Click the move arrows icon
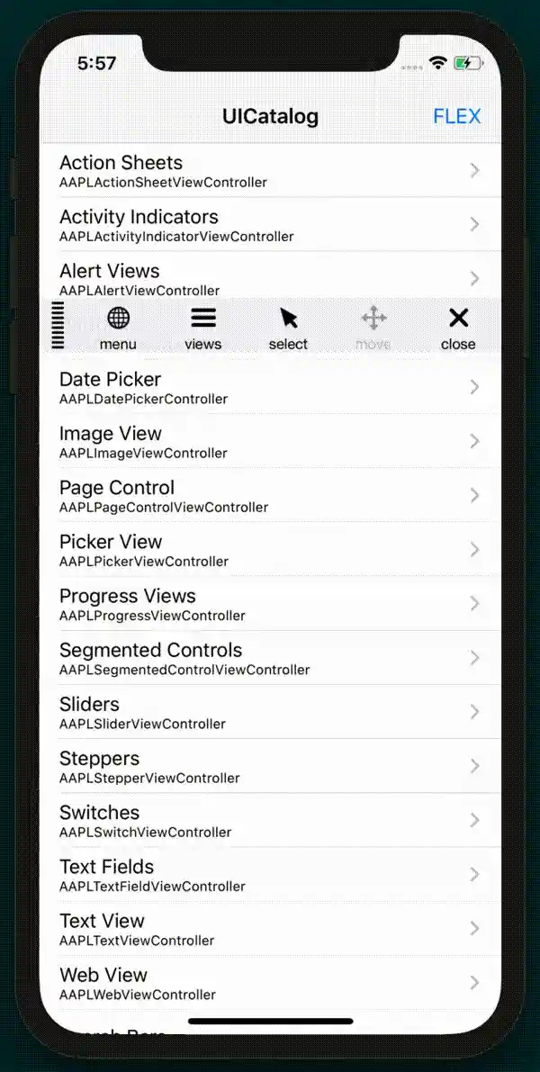Screen dimensions: 540x1072 373,318
